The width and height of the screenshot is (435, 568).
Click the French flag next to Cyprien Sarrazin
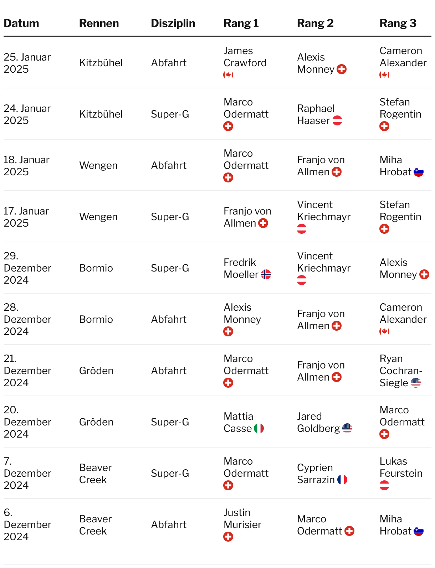342,480
